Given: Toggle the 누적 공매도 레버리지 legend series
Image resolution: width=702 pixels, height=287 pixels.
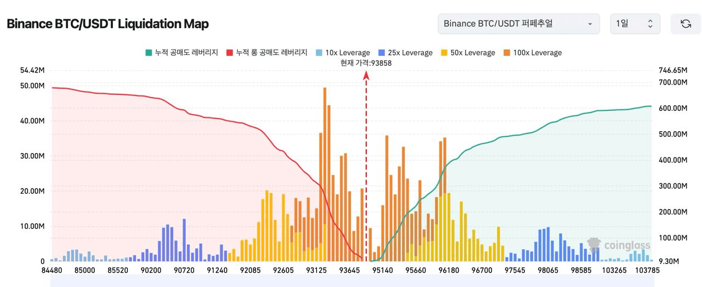Looking at the screenshot, I should tap(182, 53).
